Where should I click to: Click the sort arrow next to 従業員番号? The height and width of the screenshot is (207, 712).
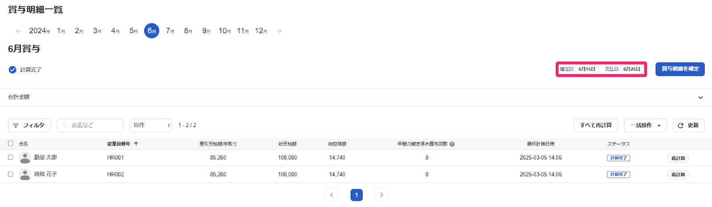point(136,143)
